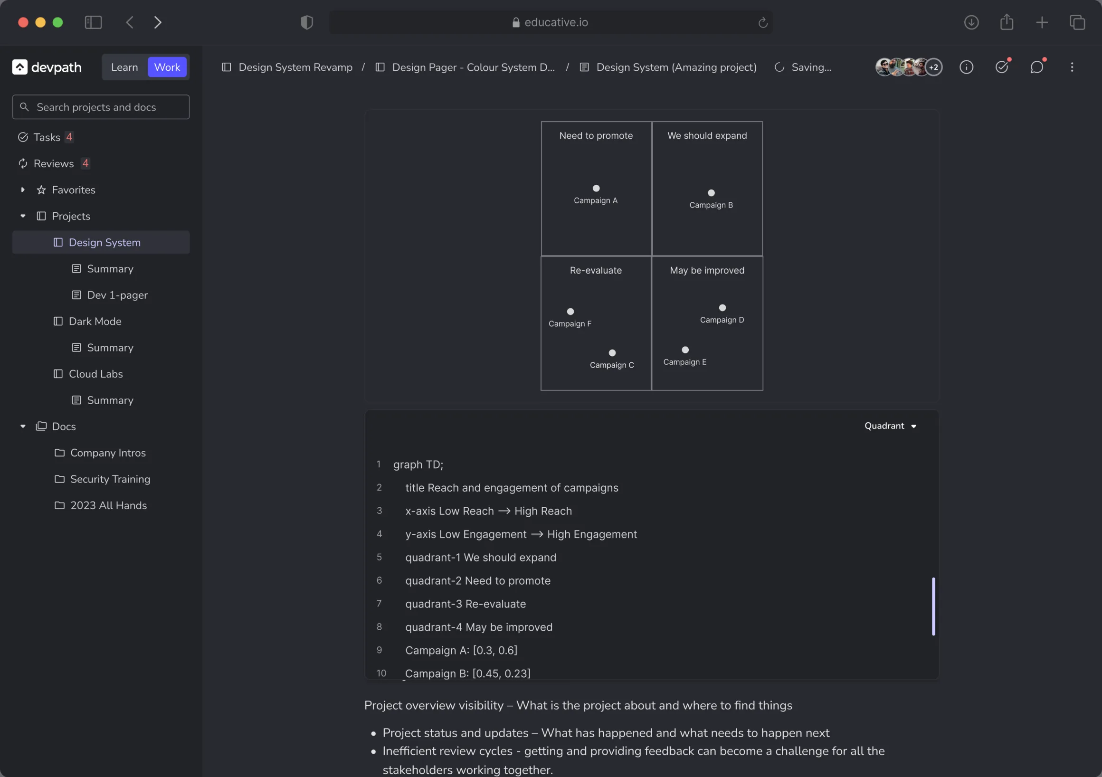Open the browser downloads icon

(x=971, y=22)
